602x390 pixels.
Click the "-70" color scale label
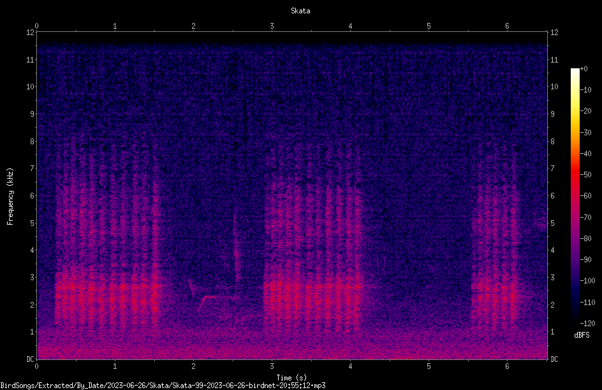585,218
